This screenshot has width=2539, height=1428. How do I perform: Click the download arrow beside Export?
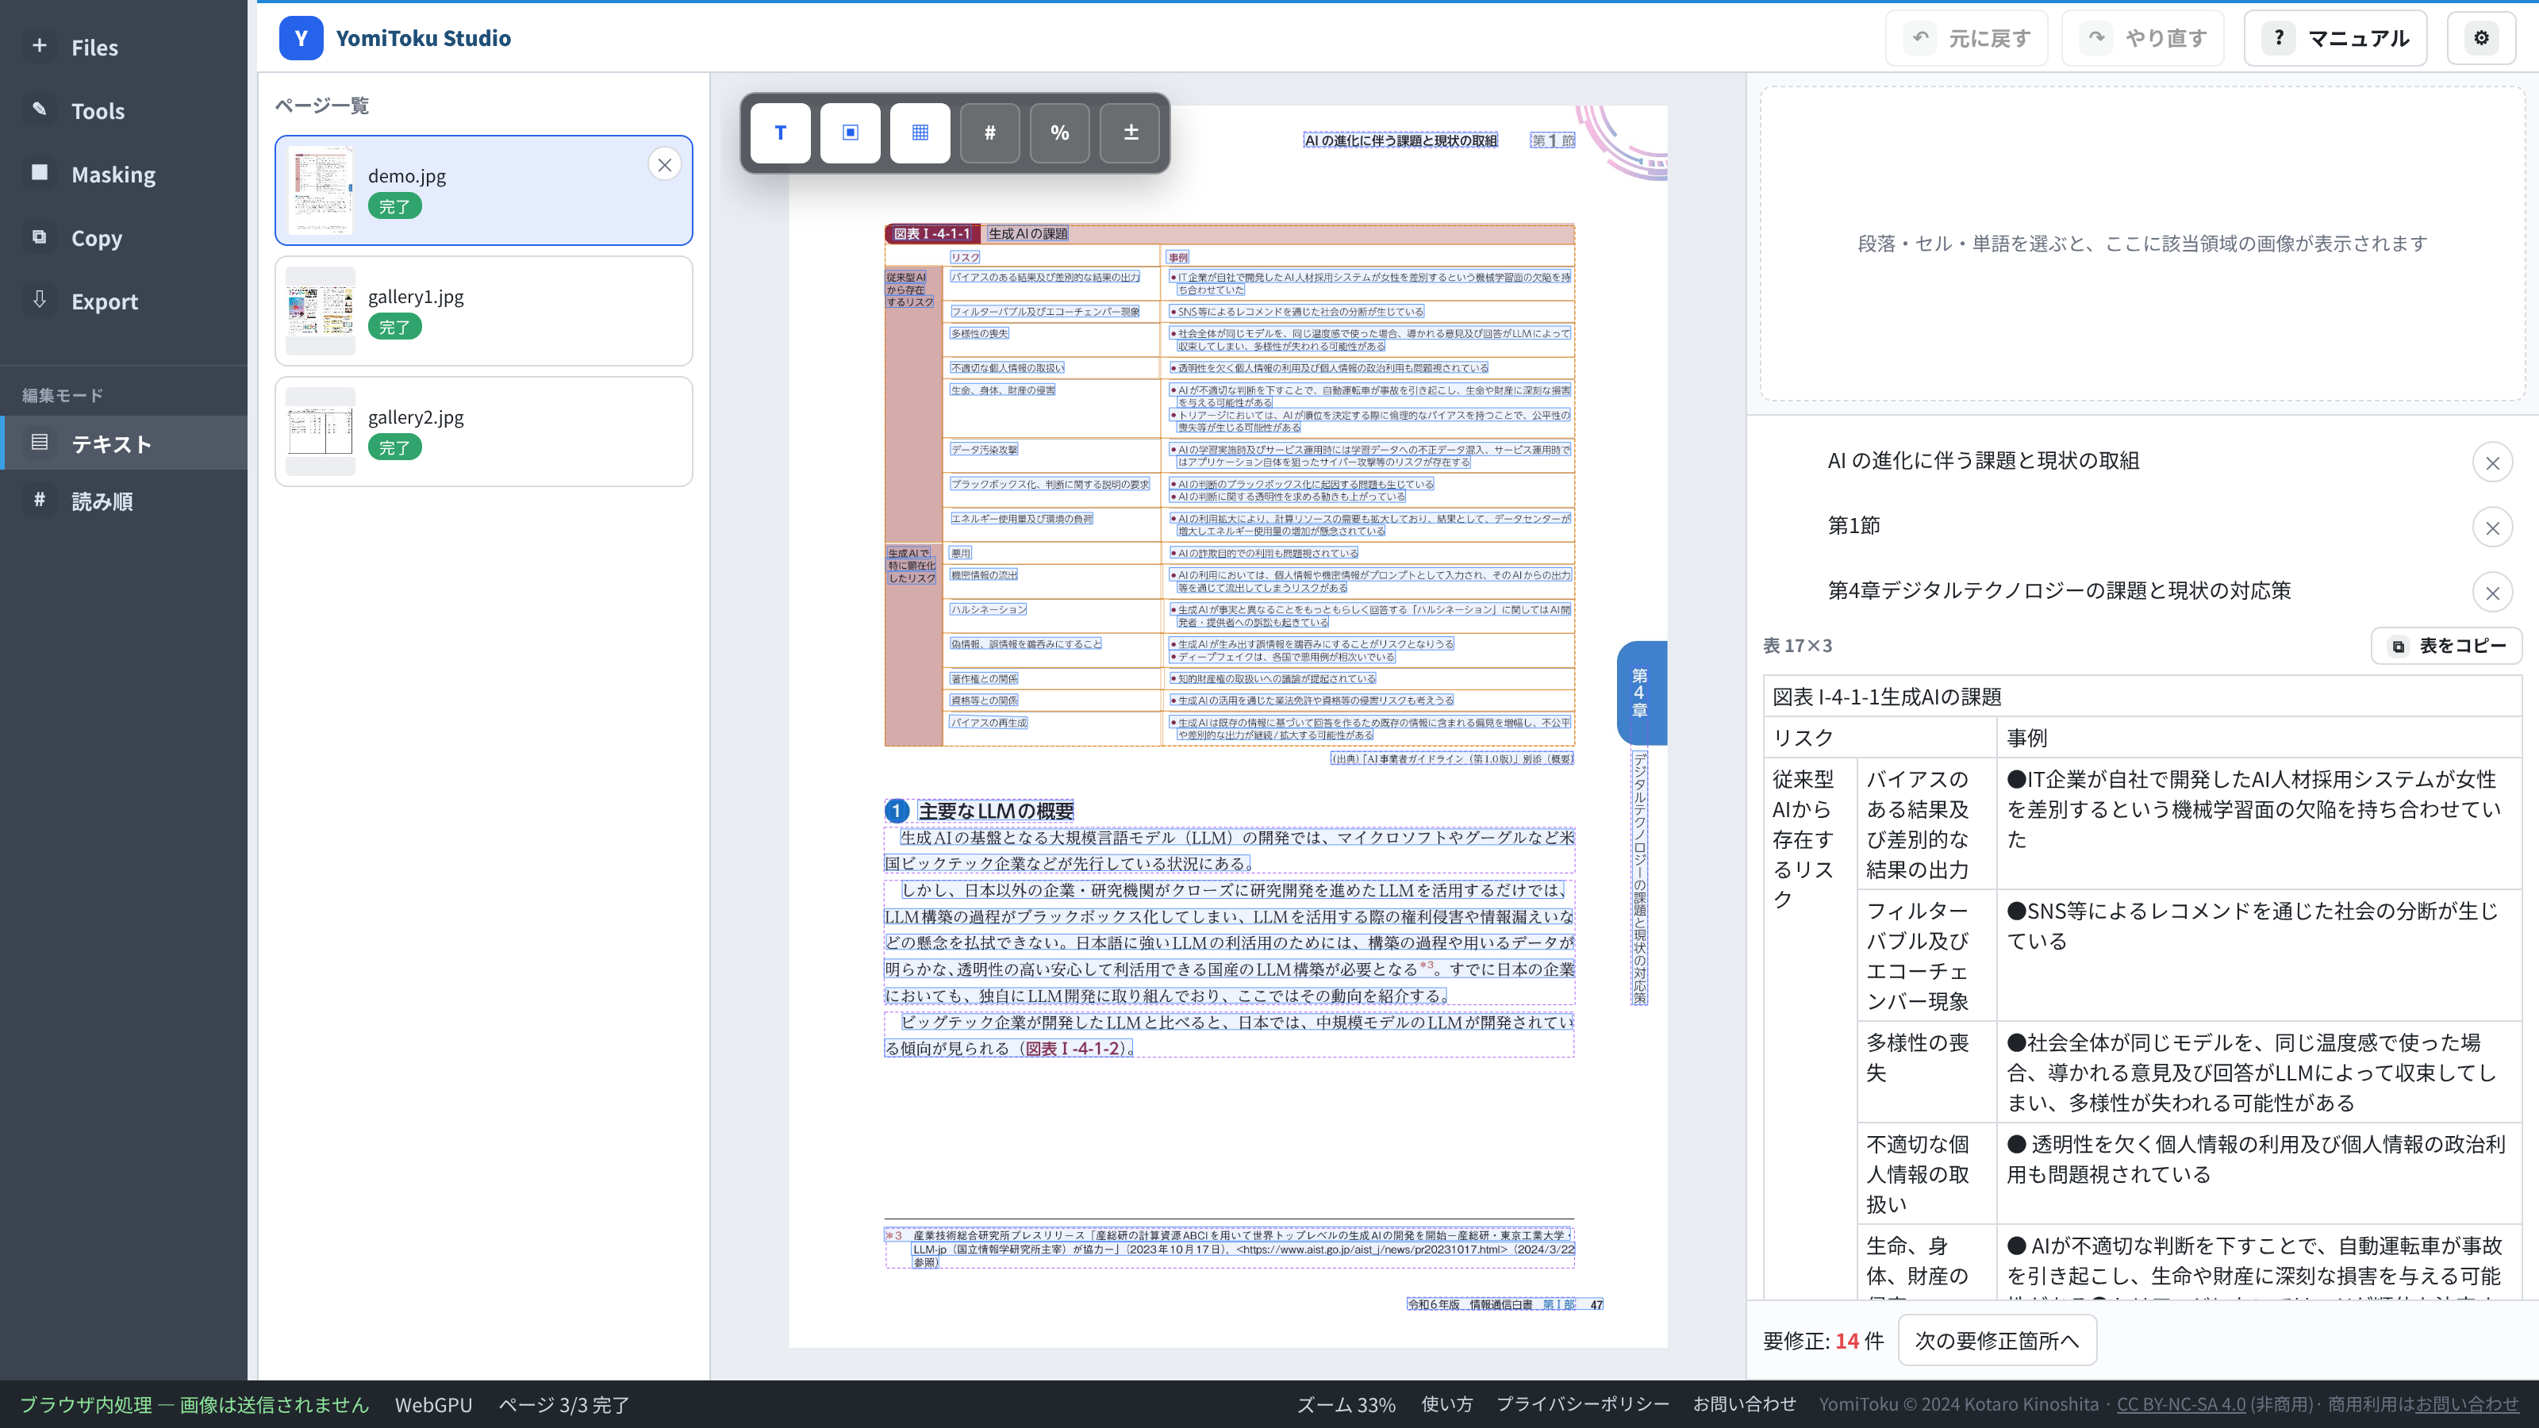[x=40, y=300]
